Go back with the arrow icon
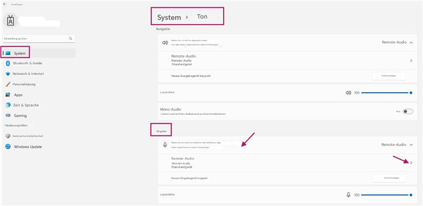This screenshot has width=423, height=206. pos(5,4)
